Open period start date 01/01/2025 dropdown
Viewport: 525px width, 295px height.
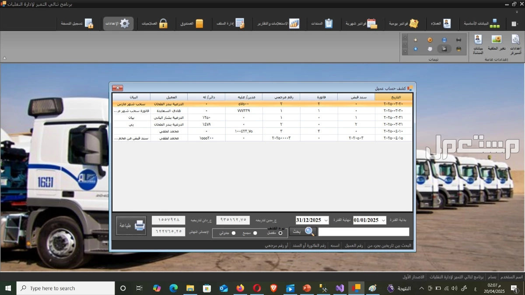click(x=383, y=220)
